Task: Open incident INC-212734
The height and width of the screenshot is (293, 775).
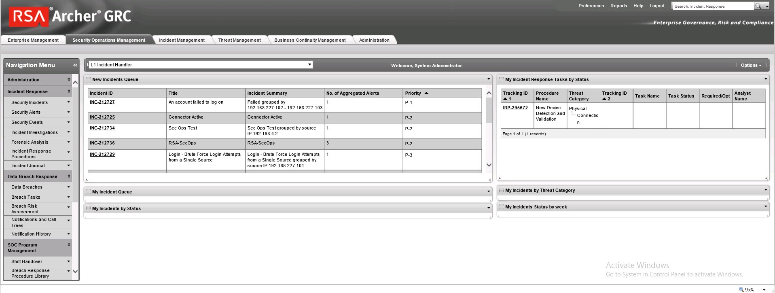Action: (102, 128)
